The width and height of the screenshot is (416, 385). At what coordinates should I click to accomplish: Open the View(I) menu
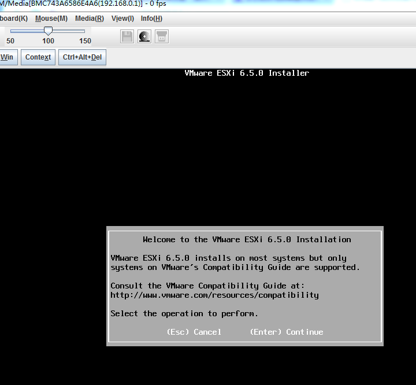(122, 18)
